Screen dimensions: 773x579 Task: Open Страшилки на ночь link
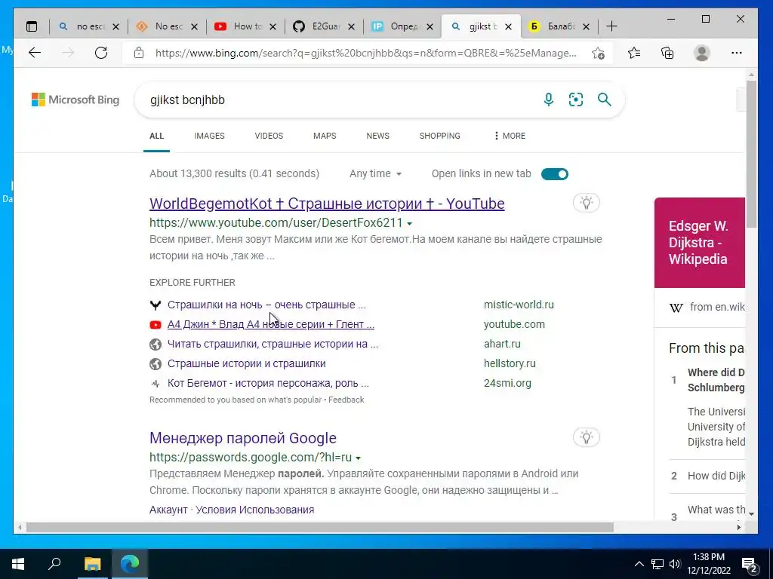(x=266, y=305)
